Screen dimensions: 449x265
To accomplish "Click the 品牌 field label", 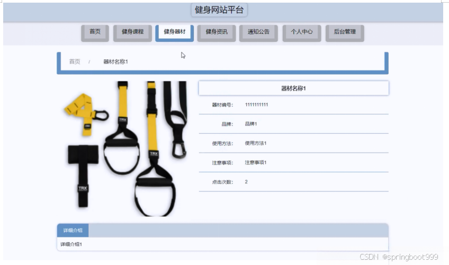I will (227, 124).
